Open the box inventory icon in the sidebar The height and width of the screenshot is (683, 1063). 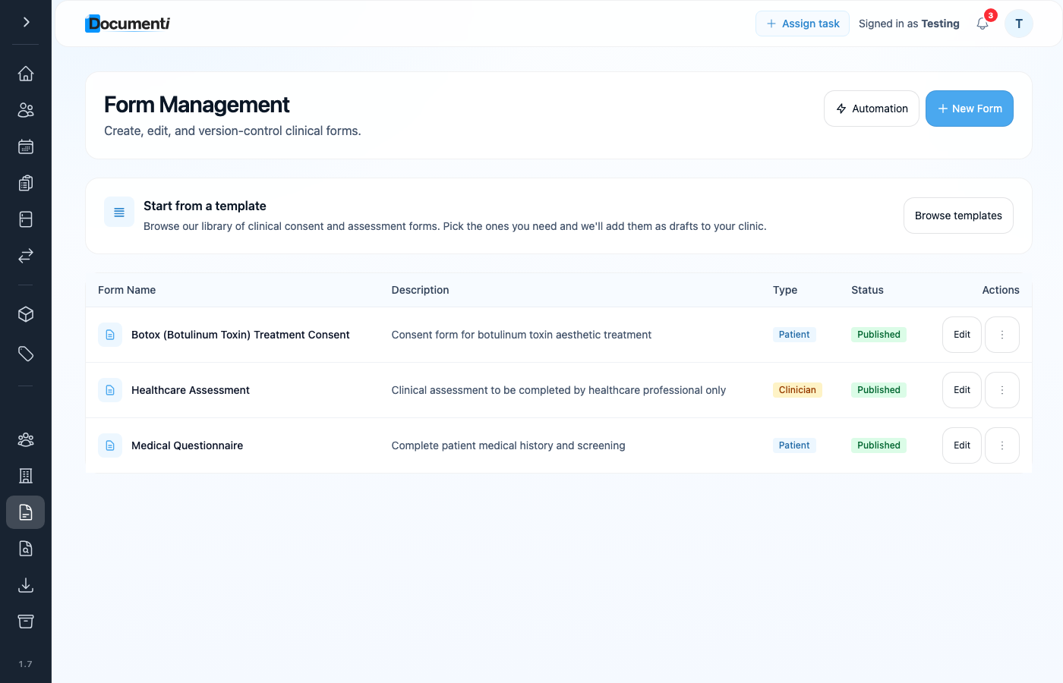tap(26, 314)
